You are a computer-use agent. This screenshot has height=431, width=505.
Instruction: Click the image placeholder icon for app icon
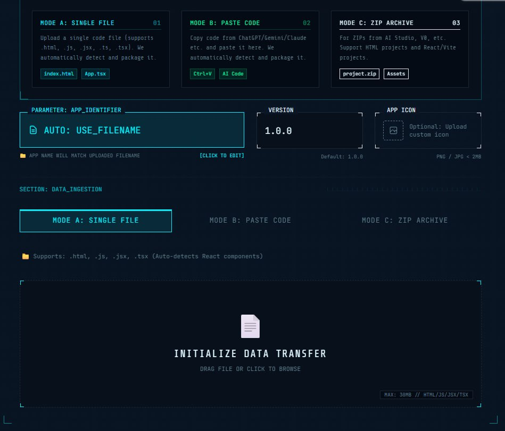pos(393,130)
